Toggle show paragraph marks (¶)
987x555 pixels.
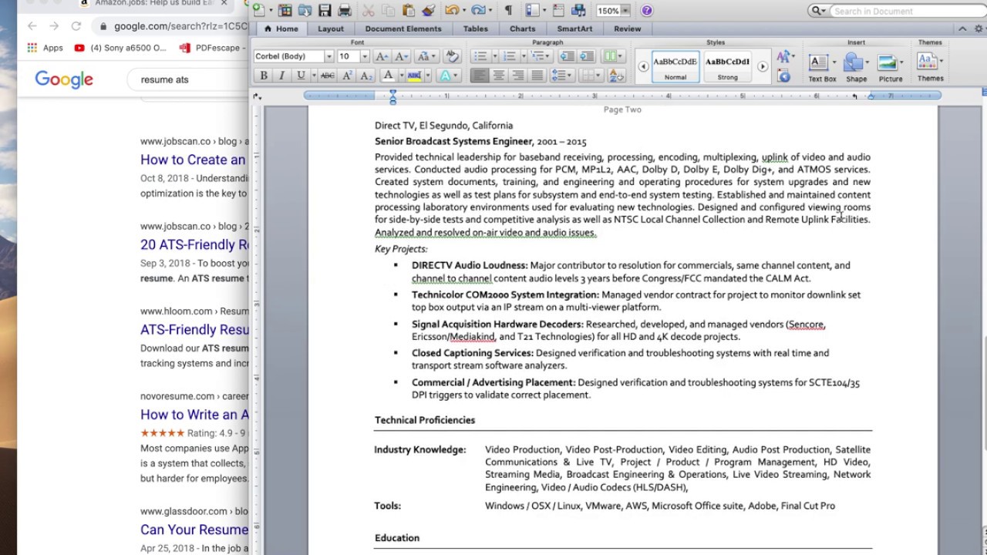(508, 11)
